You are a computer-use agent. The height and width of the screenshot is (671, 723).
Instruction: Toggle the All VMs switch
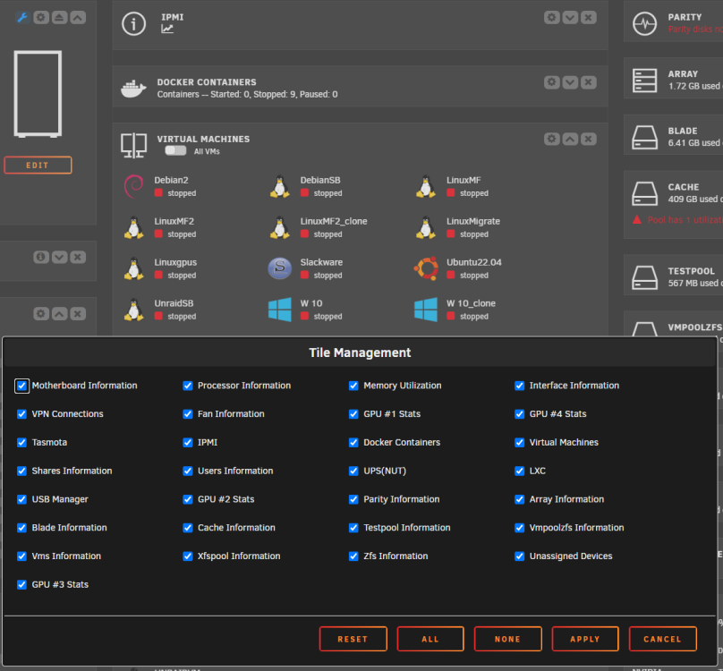click(x=175, y=151)
